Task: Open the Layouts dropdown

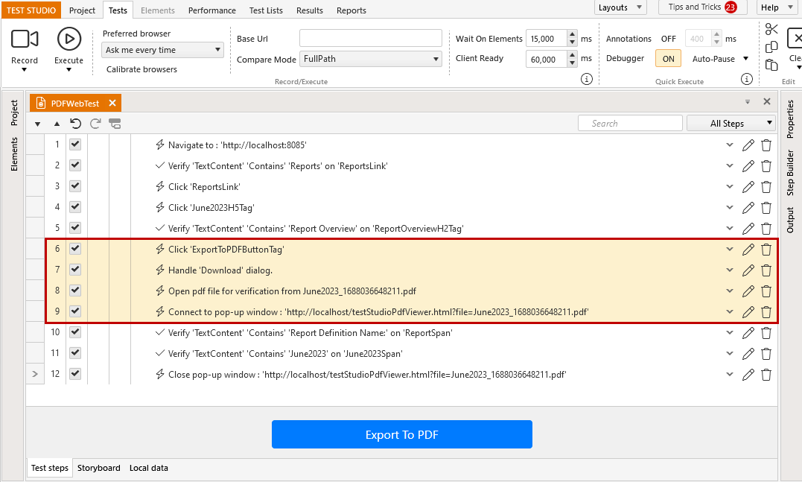Action: pyautogui.click(x=620, y=7)
